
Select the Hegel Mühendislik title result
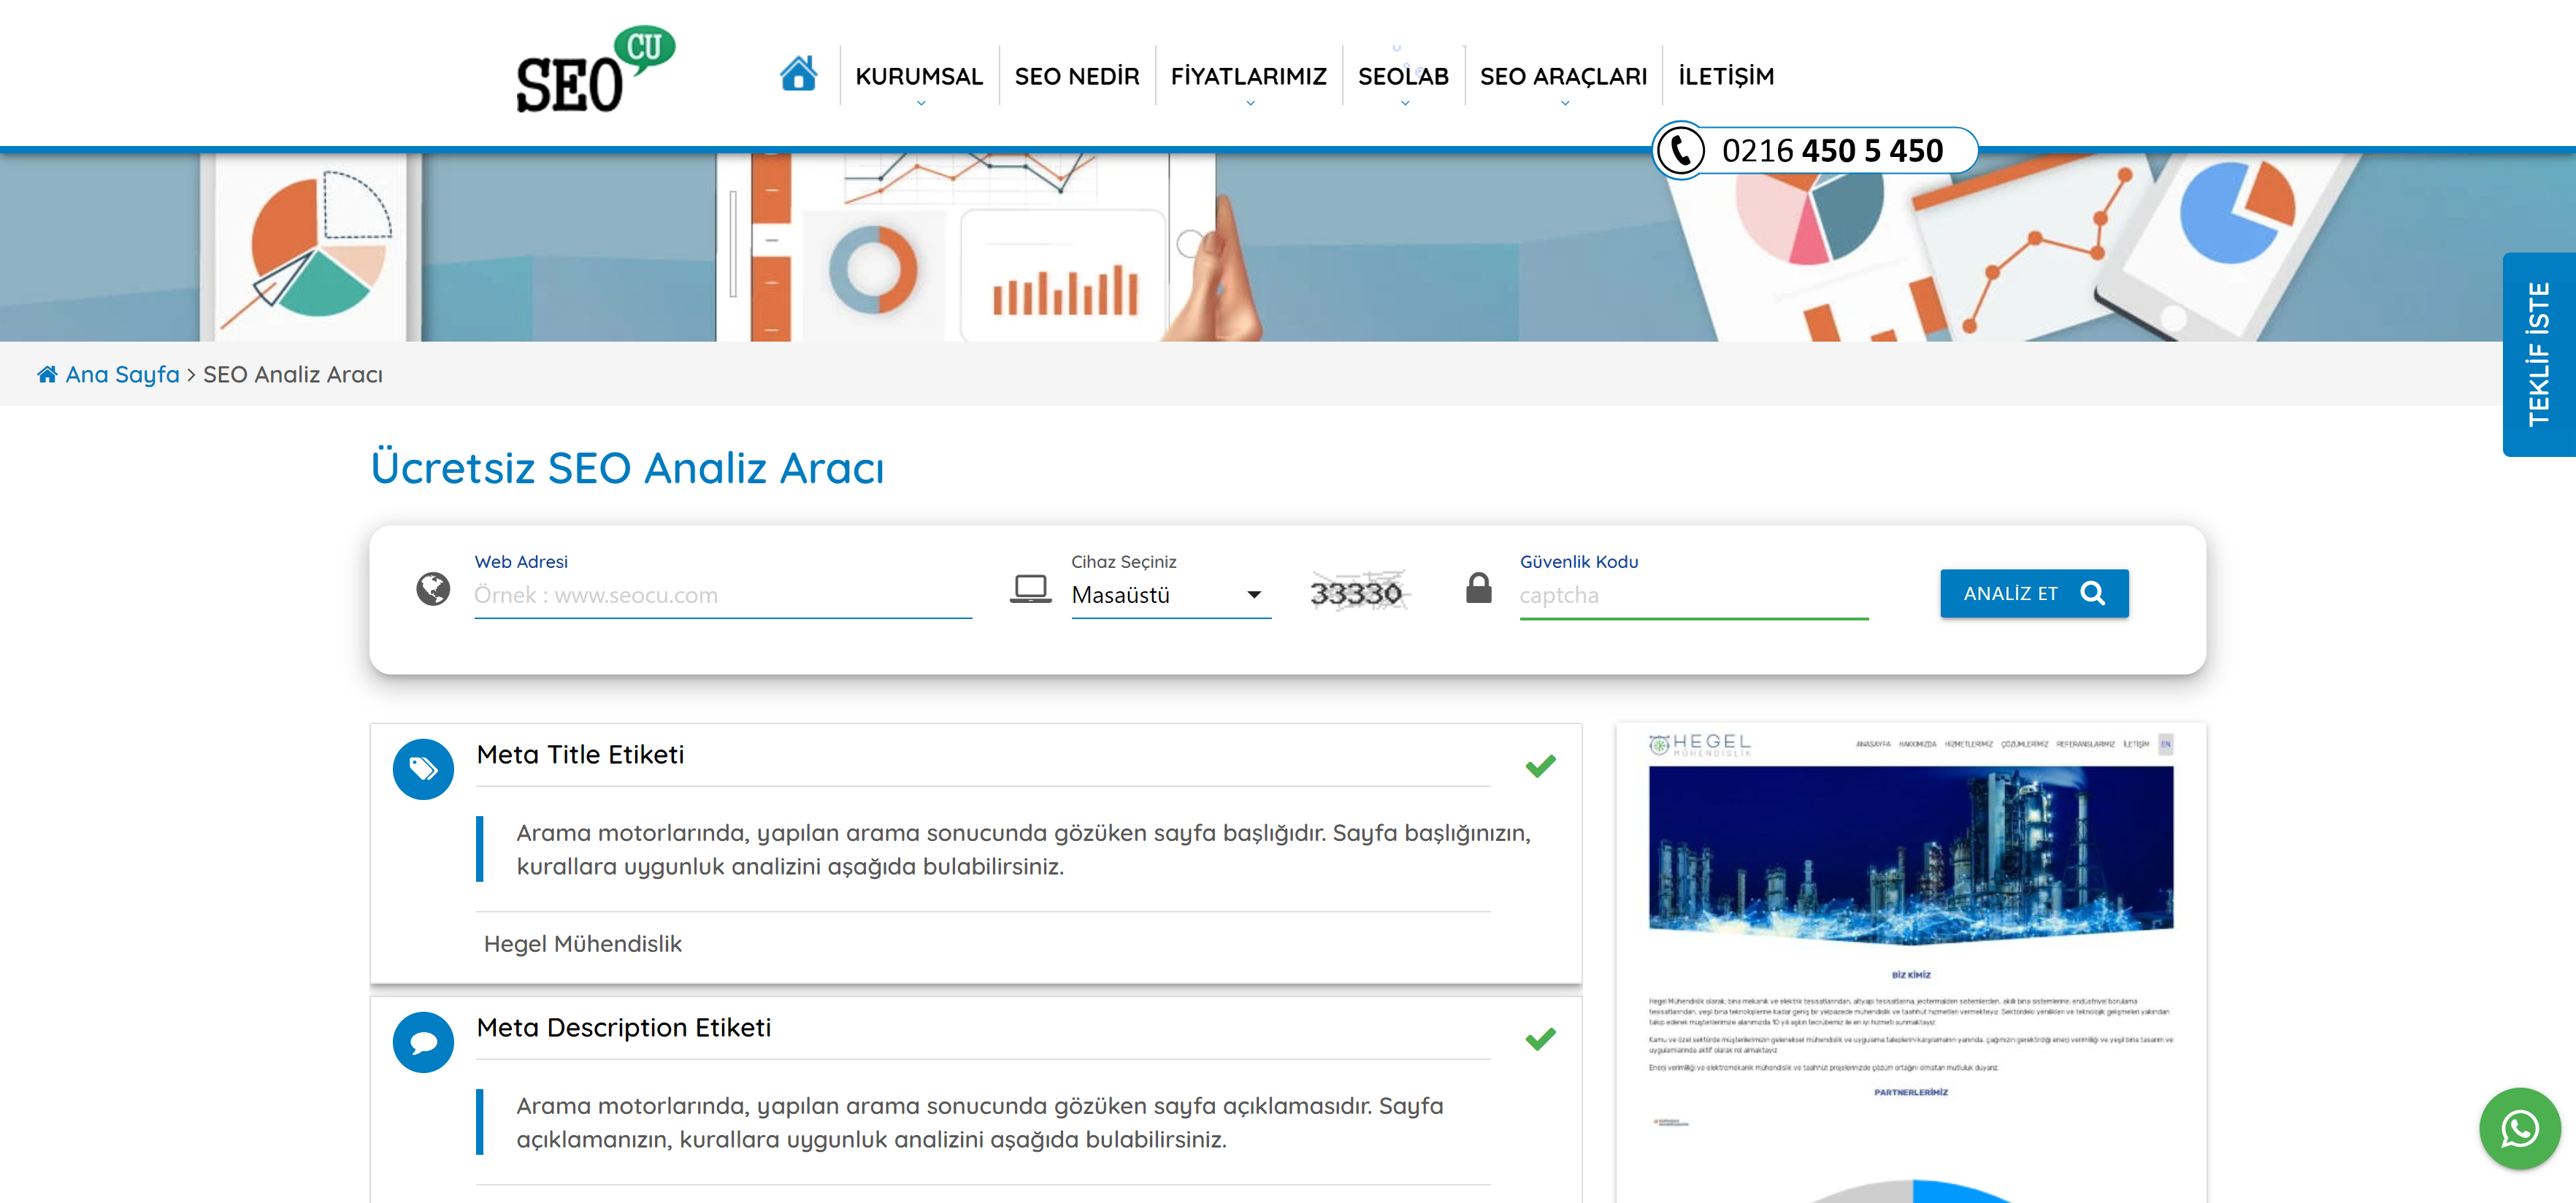click(582, 943)
